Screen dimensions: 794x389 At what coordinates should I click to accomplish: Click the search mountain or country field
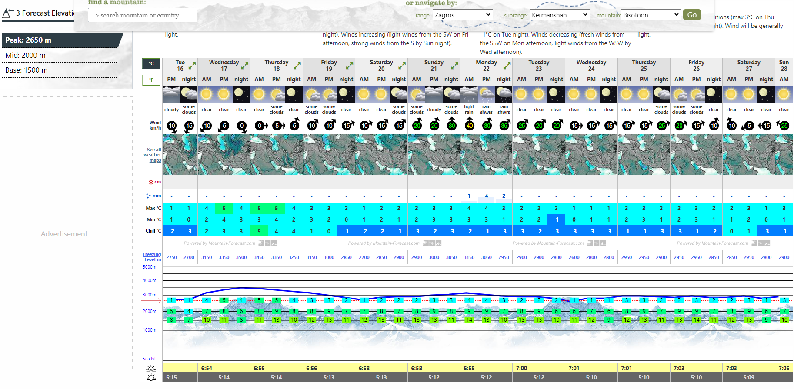[143, 15]
